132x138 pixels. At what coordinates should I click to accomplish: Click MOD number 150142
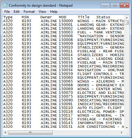66,119
